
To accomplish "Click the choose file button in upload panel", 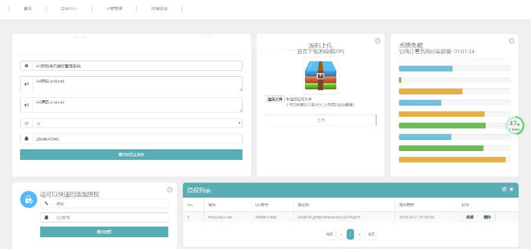I will pyautogui.click(x=275, y=99).
